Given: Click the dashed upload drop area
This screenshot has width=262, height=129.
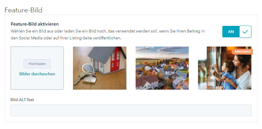Looking at the screenshot, I should coord(37,68).
